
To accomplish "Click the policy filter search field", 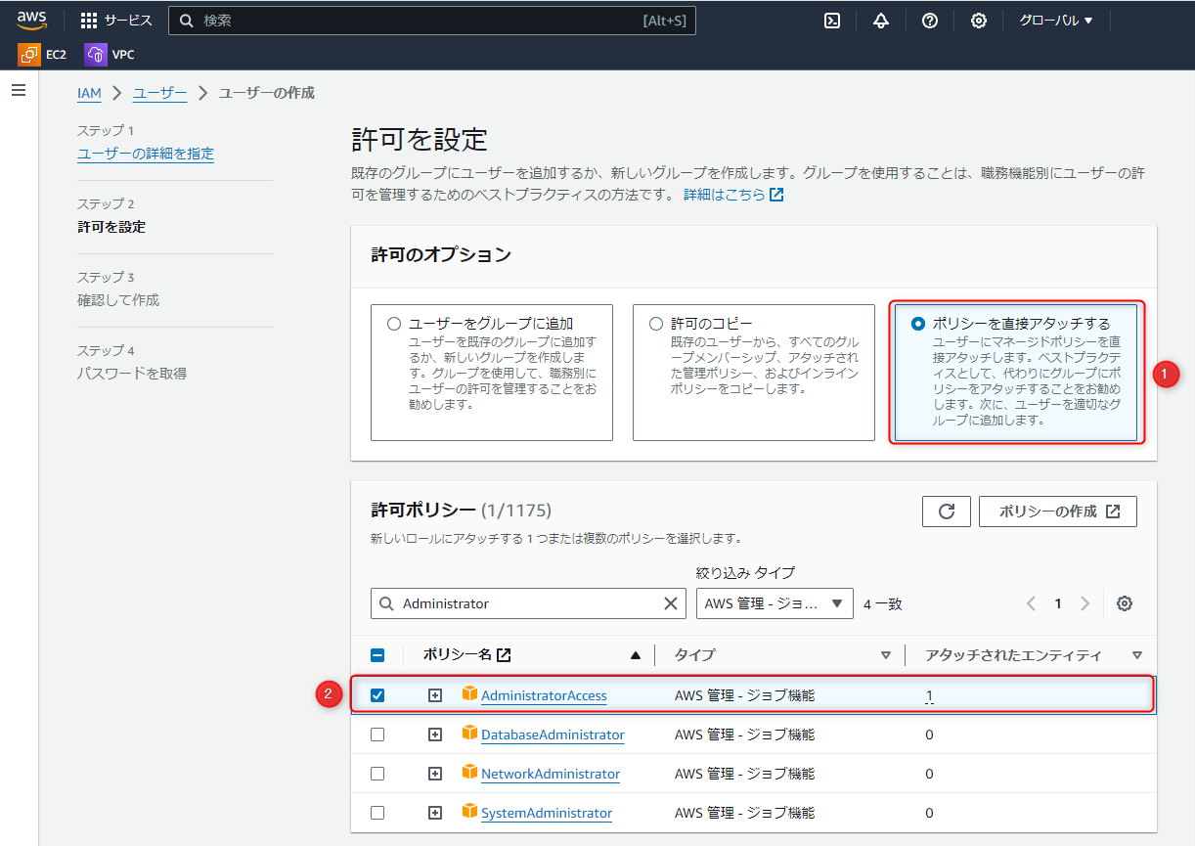I will click(529, 603).
